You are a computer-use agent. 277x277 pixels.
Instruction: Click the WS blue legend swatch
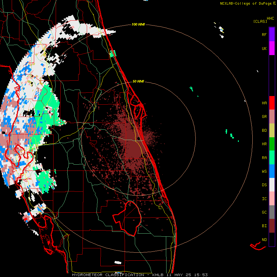[272, 171]
